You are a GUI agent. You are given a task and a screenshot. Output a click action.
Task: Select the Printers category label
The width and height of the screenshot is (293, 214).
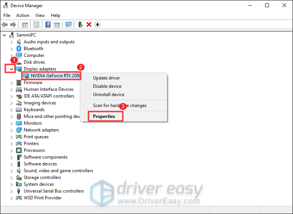pos(31,144)
